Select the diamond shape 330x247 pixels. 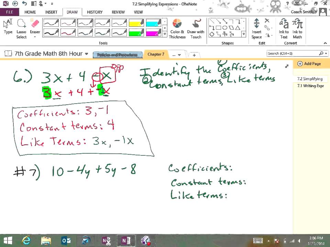click(x=212, y=34)
